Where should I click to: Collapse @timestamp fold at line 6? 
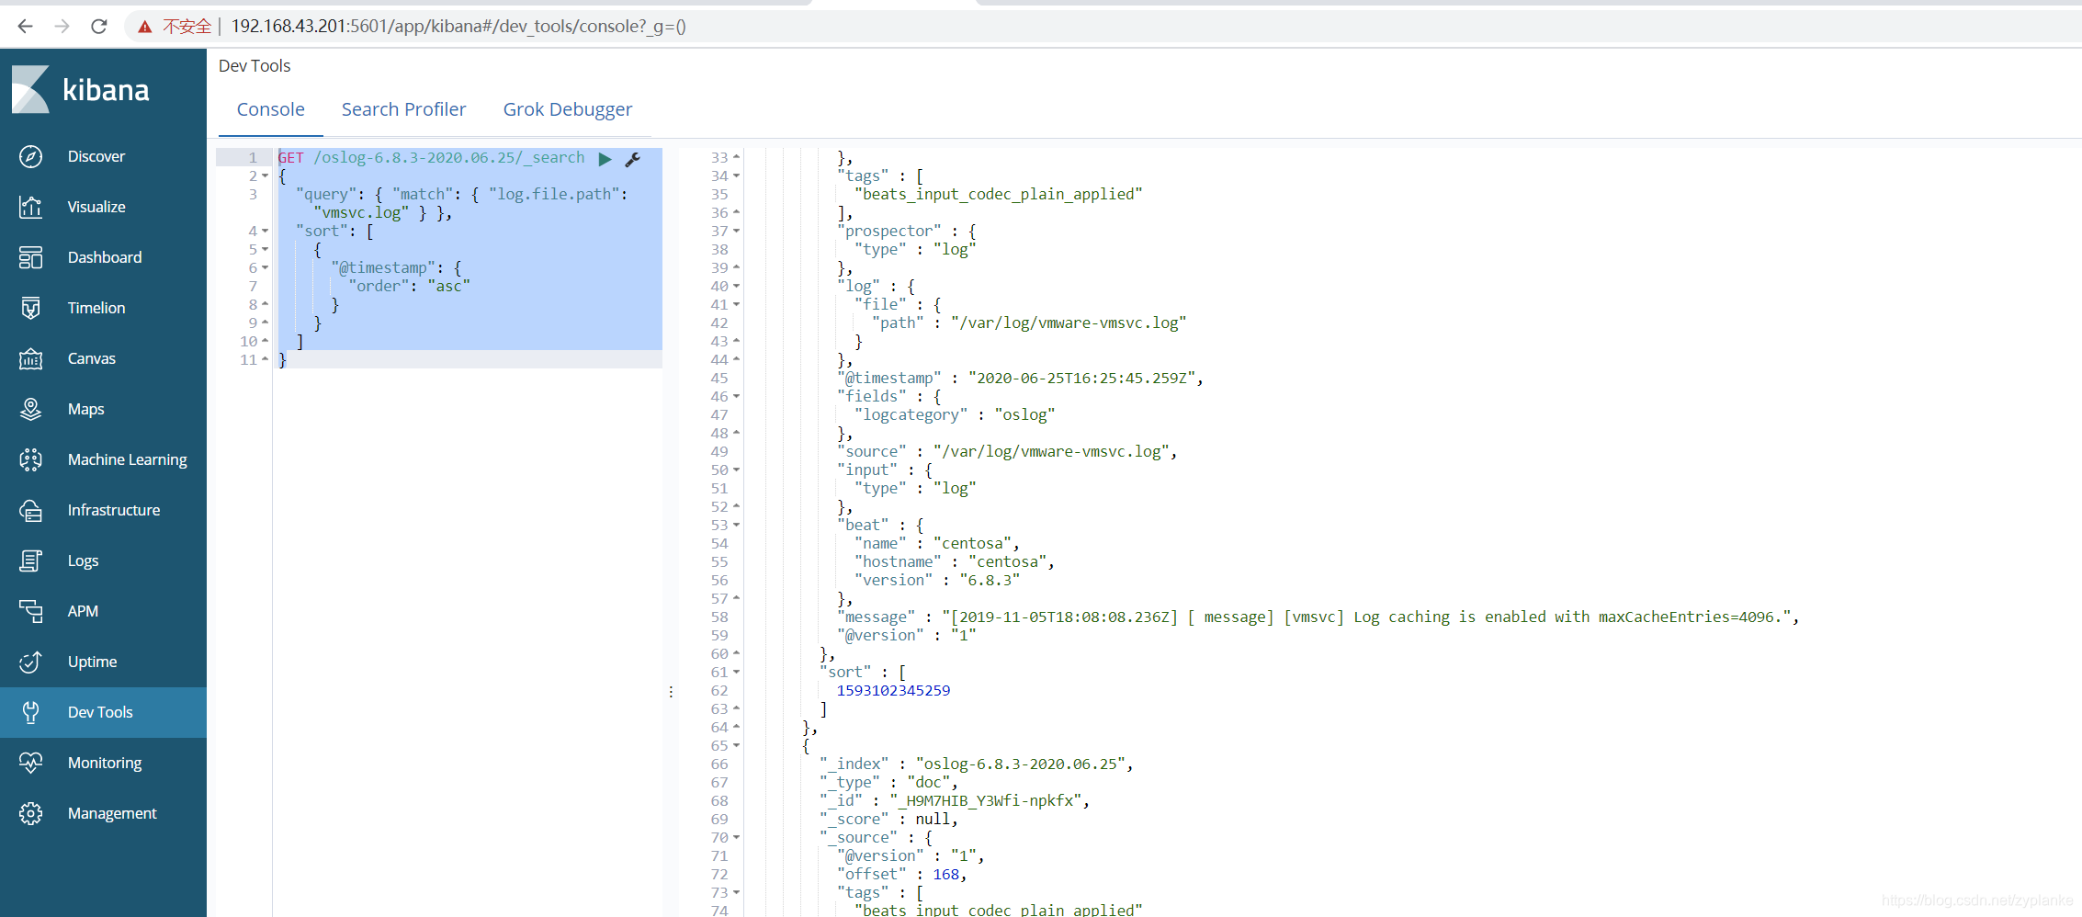(266, 267)
